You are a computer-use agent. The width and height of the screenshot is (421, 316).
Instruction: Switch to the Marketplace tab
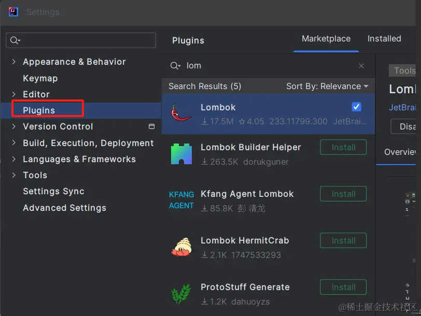click(326, 39)
